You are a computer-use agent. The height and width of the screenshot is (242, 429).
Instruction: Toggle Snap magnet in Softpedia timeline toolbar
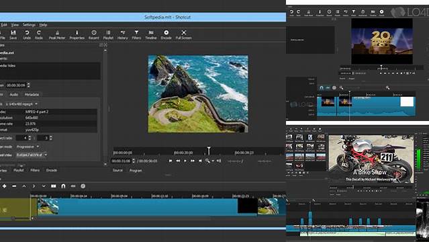coord(63,186)
